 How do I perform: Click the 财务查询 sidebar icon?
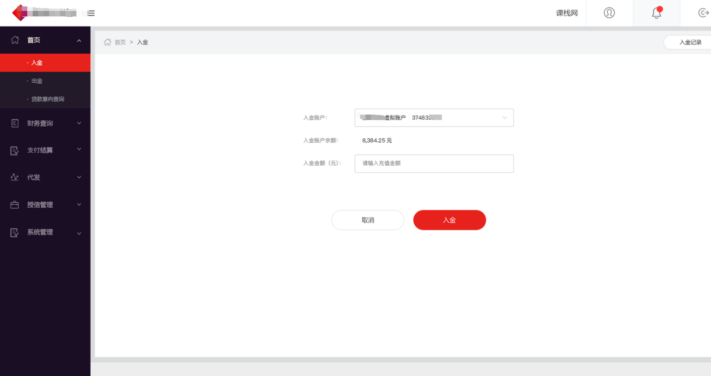(x=15, y=123)
